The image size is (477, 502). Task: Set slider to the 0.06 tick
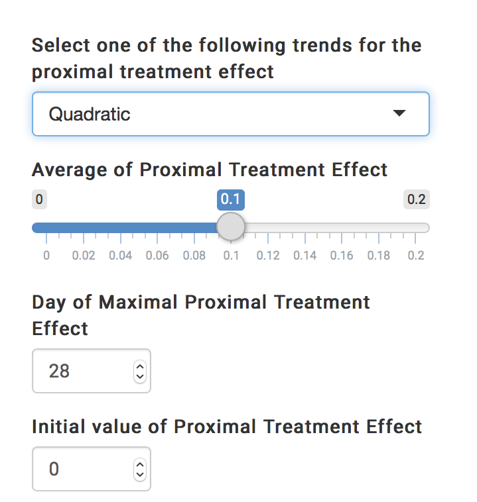click(157, 228)
